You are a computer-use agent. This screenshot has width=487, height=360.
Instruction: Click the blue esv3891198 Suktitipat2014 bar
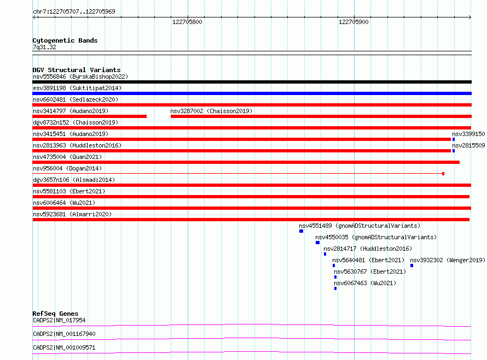click(252, 93)
